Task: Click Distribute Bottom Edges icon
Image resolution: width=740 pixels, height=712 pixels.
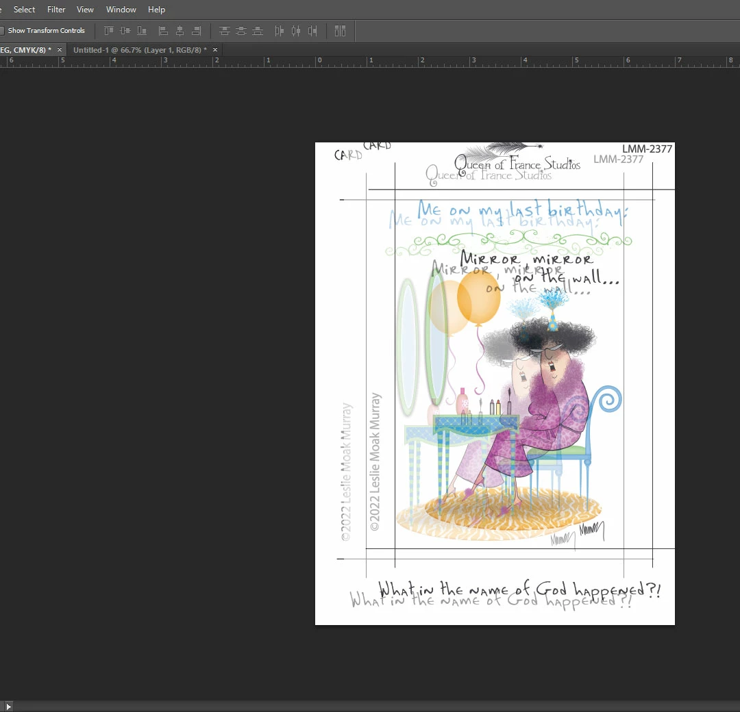Action: coord(258,31)
